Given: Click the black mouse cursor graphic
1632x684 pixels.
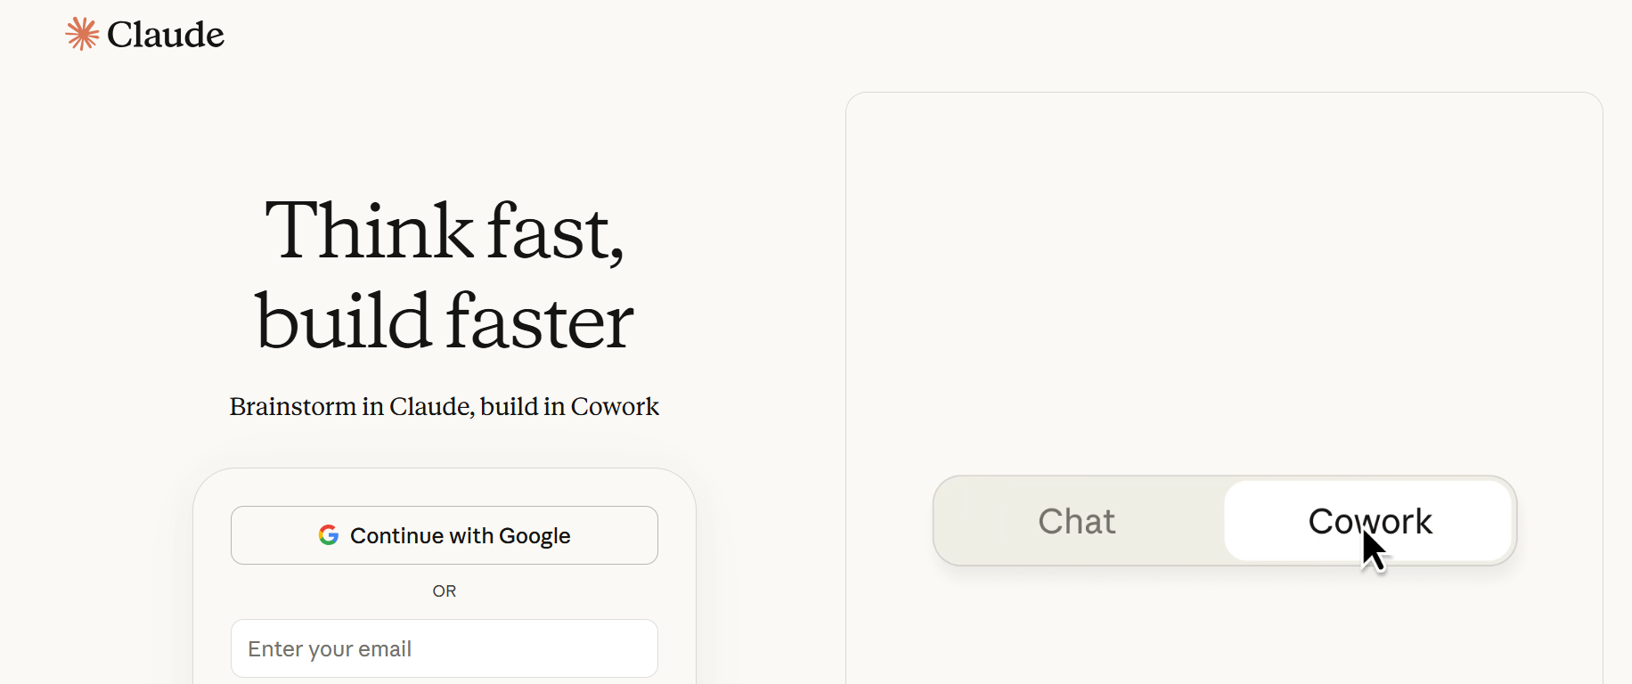Looking at the screenshot, I should pyautogui.click(x=1375, y=550).
